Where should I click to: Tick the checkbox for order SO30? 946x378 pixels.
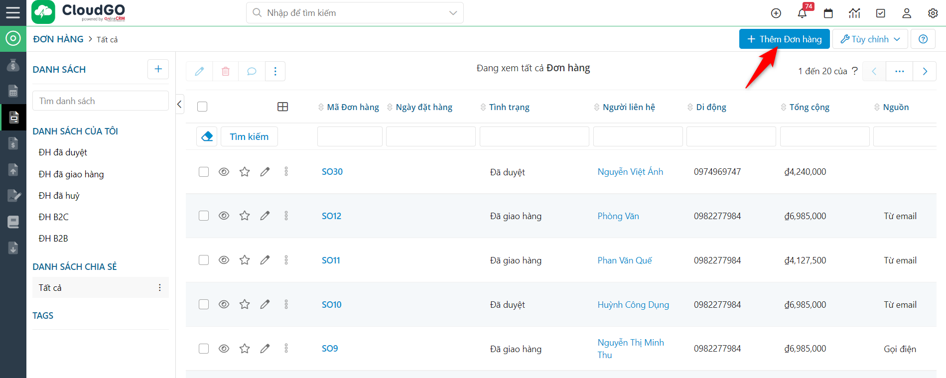pyautogui.click(x=204, y=172)
